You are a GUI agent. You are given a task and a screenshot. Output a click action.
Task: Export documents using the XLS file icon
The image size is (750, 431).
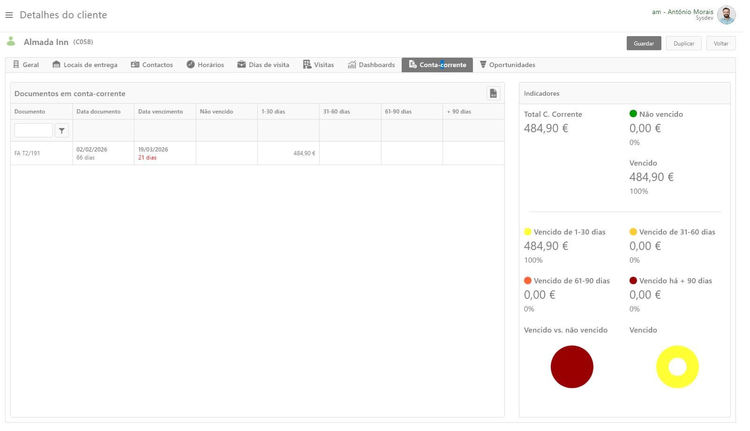[493, 93]
